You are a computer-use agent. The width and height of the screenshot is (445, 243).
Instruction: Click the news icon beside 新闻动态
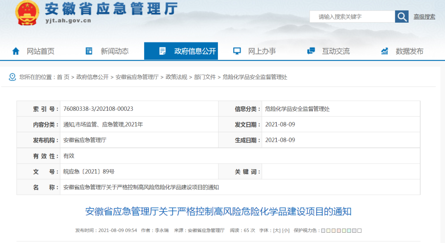89,51
